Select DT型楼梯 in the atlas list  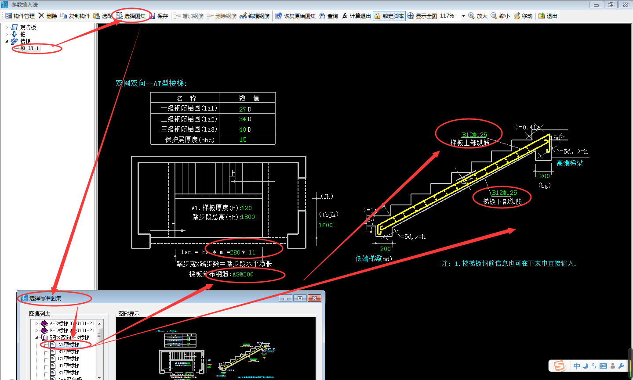click(69, 366)
